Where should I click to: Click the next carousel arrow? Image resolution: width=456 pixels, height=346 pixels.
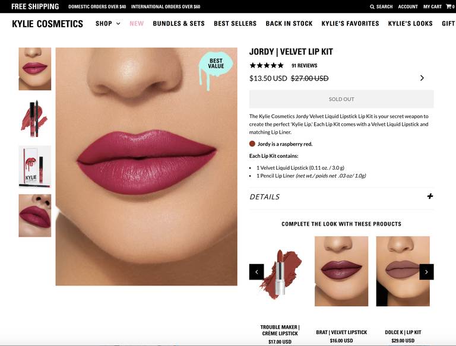[x=426, y=272]
